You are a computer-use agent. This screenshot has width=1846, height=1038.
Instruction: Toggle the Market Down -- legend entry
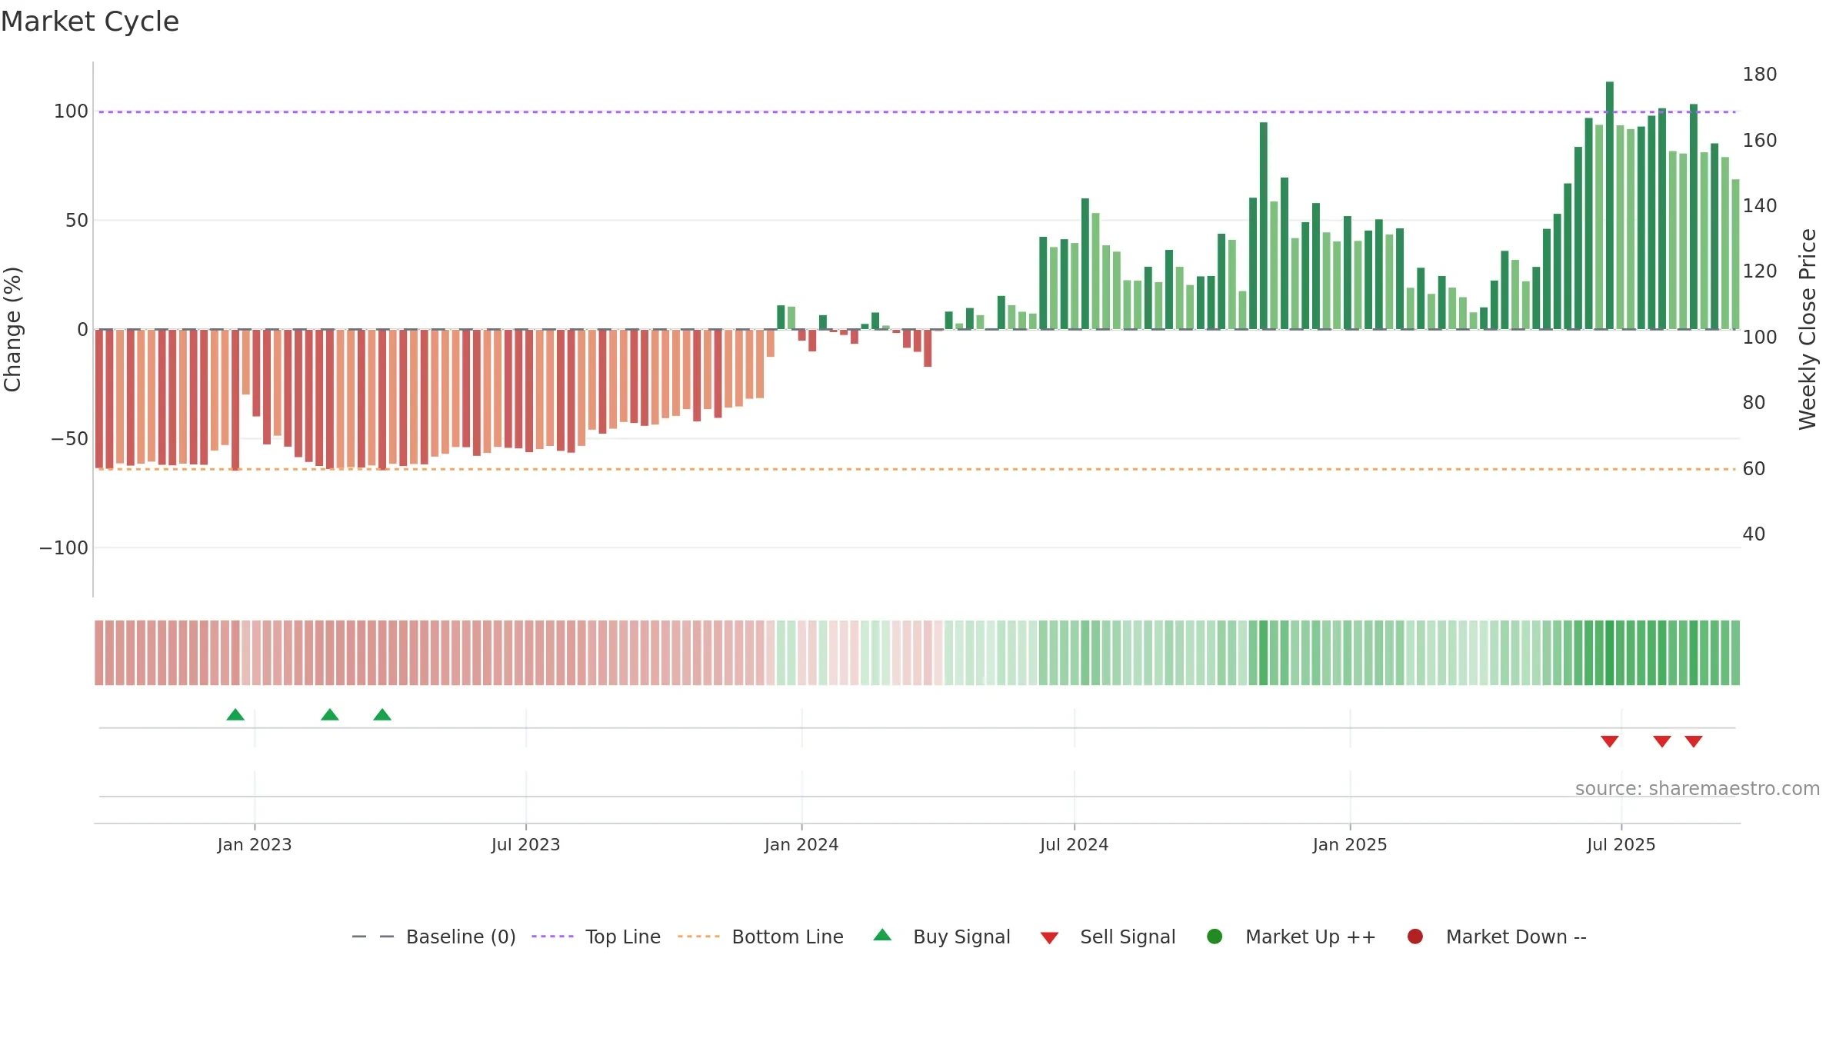pyautogui.click(x=1497, y=937)
